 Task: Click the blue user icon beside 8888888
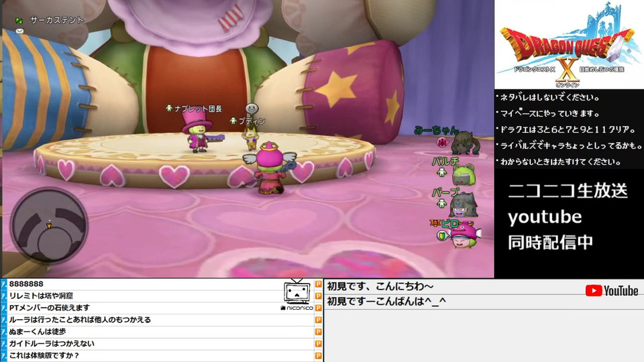tap(4, 284)
